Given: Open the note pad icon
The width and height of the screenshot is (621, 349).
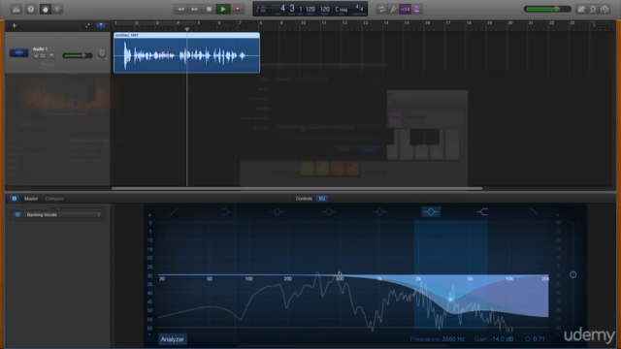Looking at the screenshot, I should pyautogui.click(x=581, y=9).
